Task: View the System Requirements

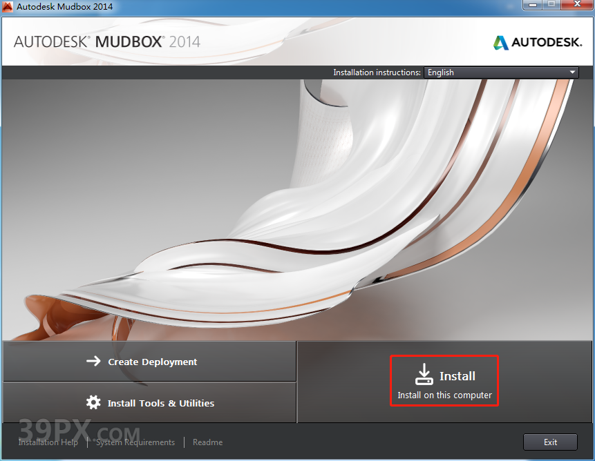Action: click(x=135, y=442)
